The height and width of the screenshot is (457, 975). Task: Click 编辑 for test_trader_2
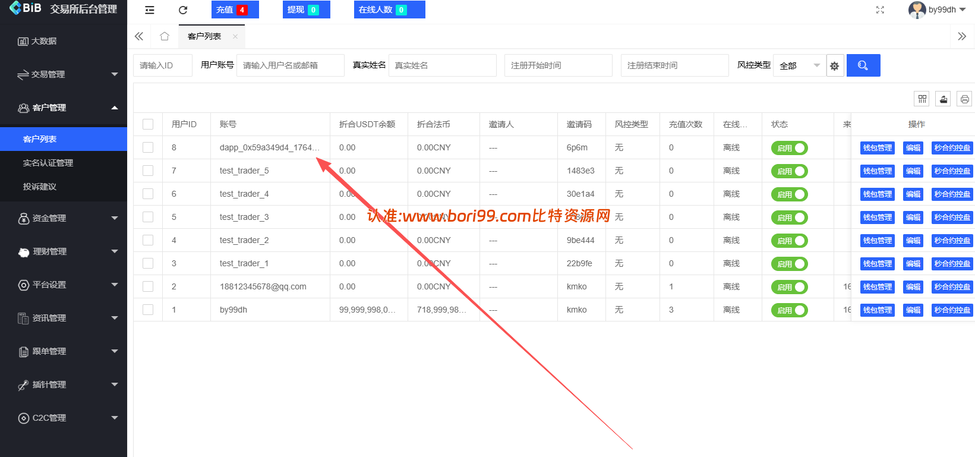[x=913, y=241]
